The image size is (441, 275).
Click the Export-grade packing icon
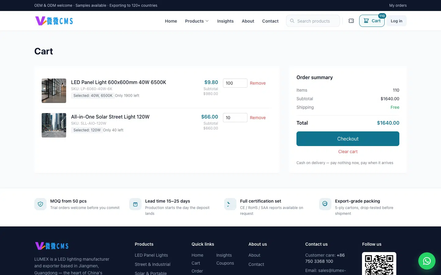click(325, 204)
